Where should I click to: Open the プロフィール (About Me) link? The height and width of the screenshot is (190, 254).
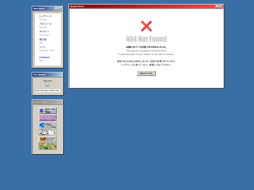coord(45,24)
